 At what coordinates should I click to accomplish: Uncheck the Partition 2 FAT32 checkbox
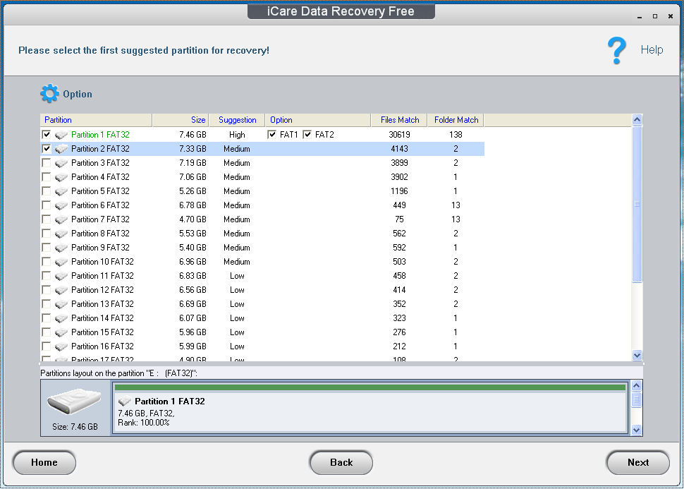[47, 149]
